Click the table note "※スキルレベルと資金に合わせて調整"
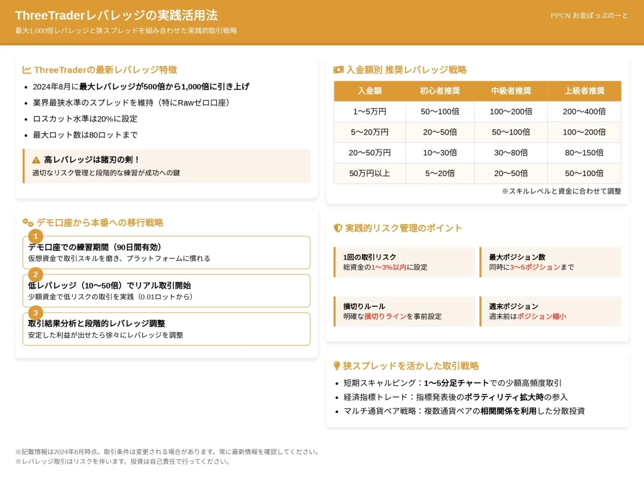Viewport: 644px width, 477px height. [x=562, y=191]
